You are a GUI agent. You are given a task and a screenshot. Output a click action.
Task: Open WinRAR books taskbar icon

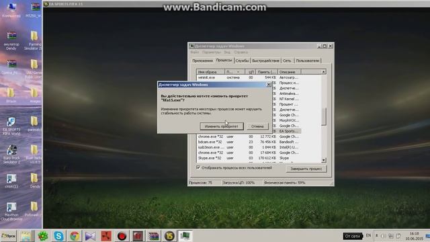[154, 236]
